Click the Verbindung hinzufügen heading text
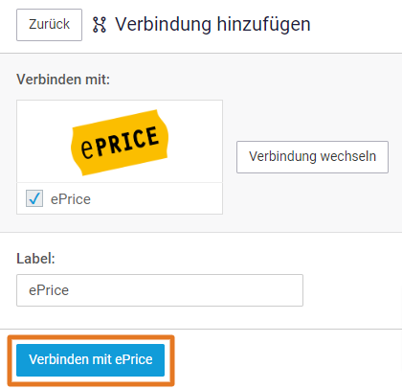Screen dimensions: 402x389 pyautogui.click(x=212, y=24)
